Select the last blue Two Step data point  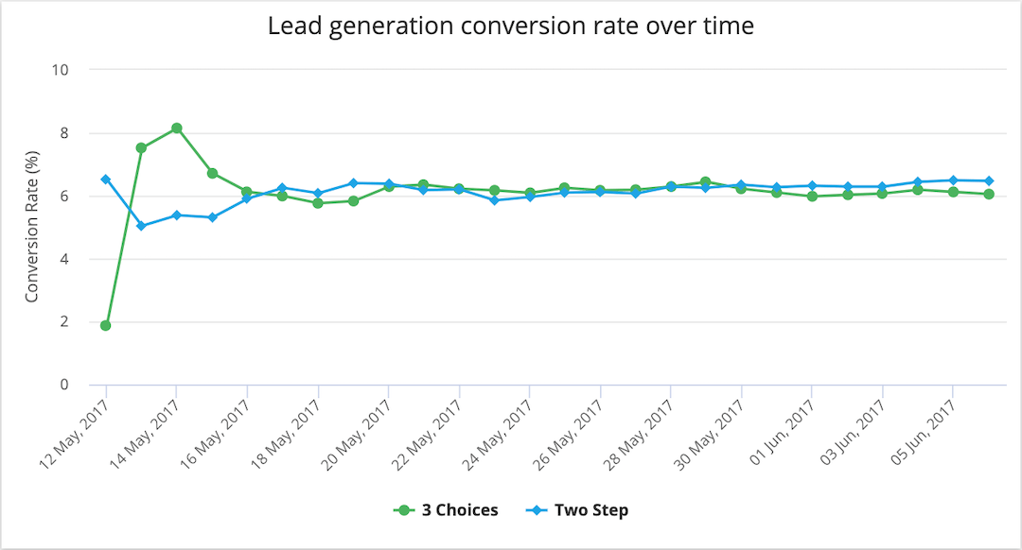(x=989, y=180)
